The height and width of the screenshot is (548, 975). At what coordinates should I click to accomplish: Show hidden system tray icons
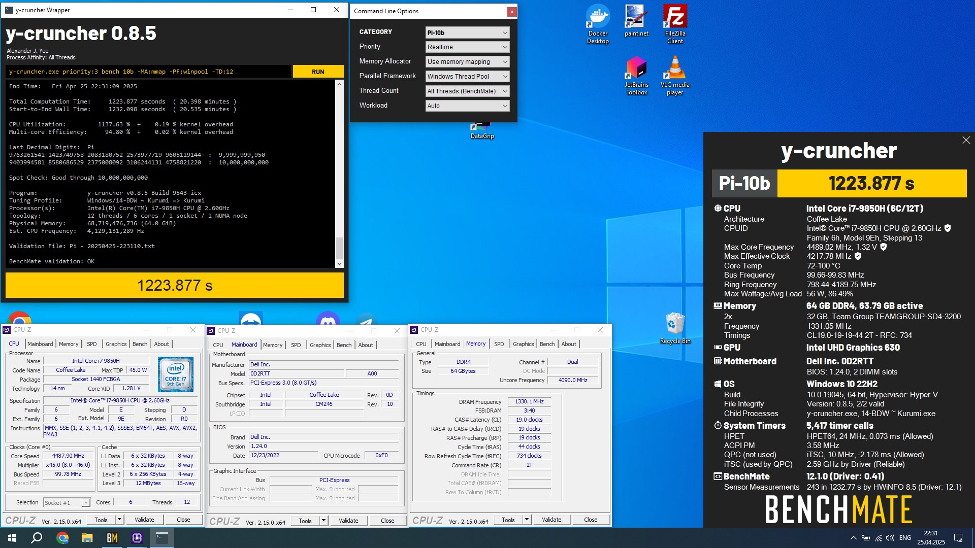(853, 538)
